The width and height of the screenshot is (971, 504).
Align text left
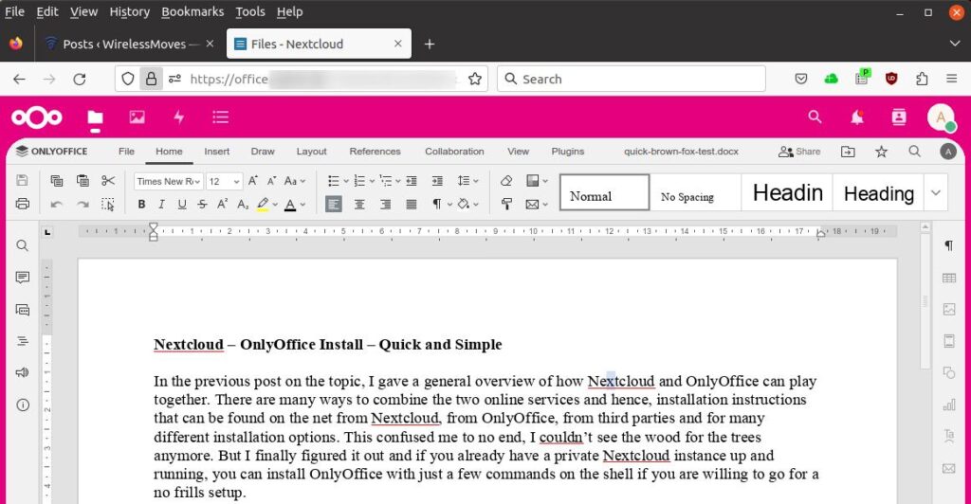point(333,204)
